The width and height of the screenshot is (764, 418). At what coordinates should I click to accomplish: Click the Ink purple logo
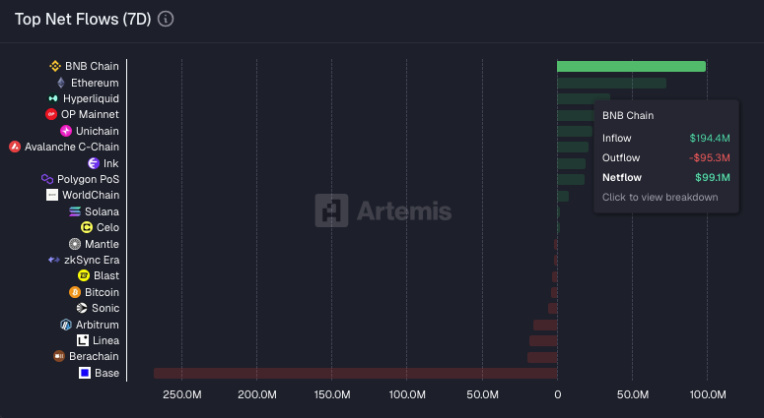tap(94, 163)
